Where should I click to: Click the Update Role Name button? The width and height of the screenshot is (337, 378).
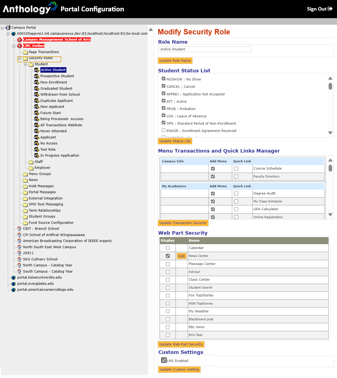175,61
